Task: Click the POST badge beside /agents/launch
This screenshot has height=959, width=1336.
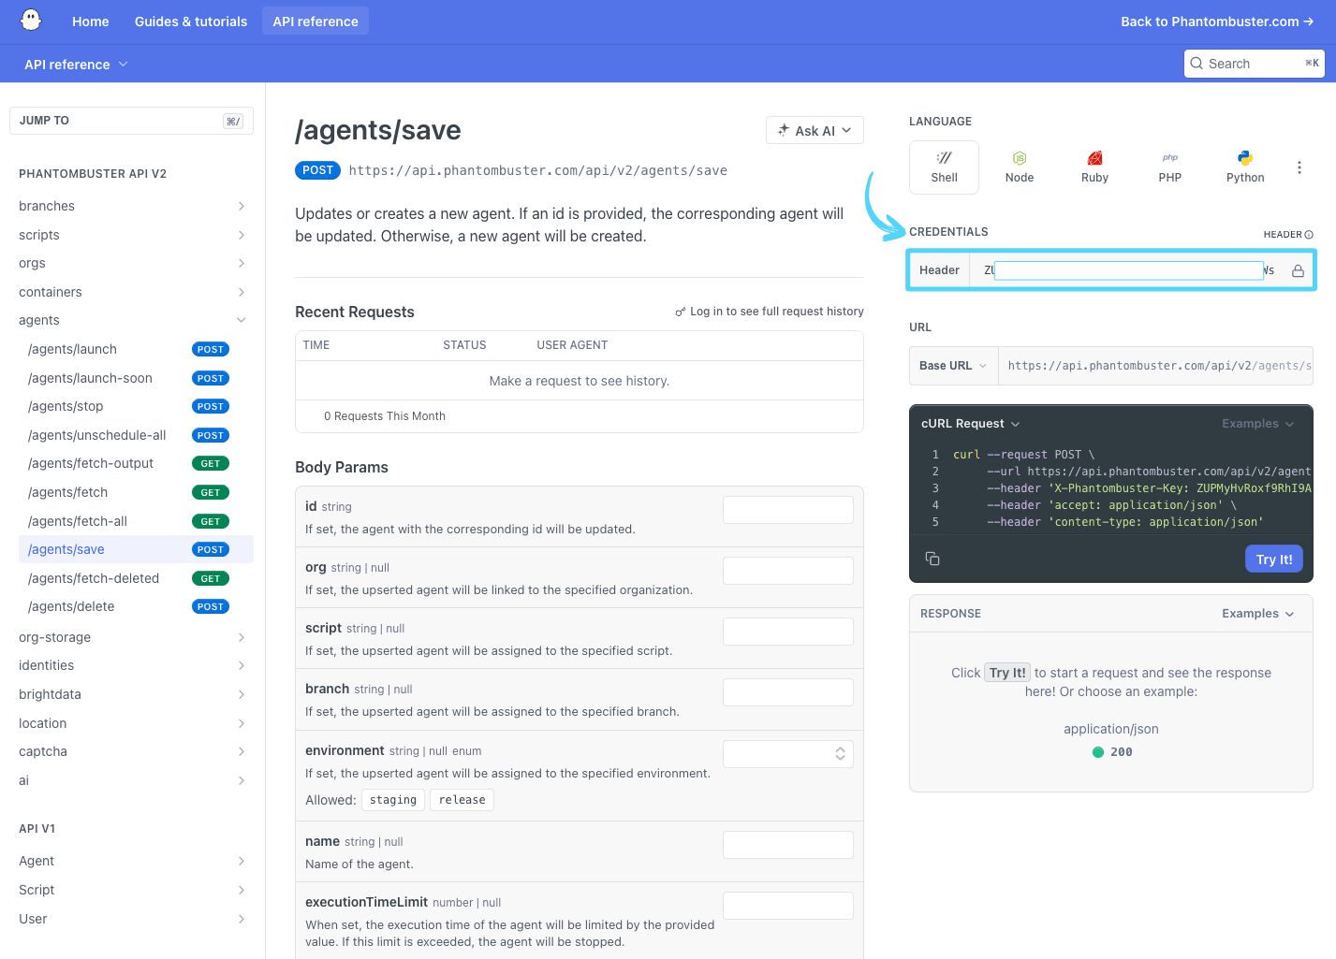Action: [211, 349]
